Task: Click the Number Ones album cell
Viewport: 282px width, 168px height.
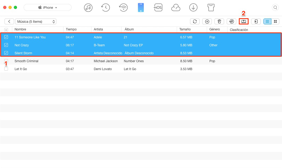Action: [134, 61]
